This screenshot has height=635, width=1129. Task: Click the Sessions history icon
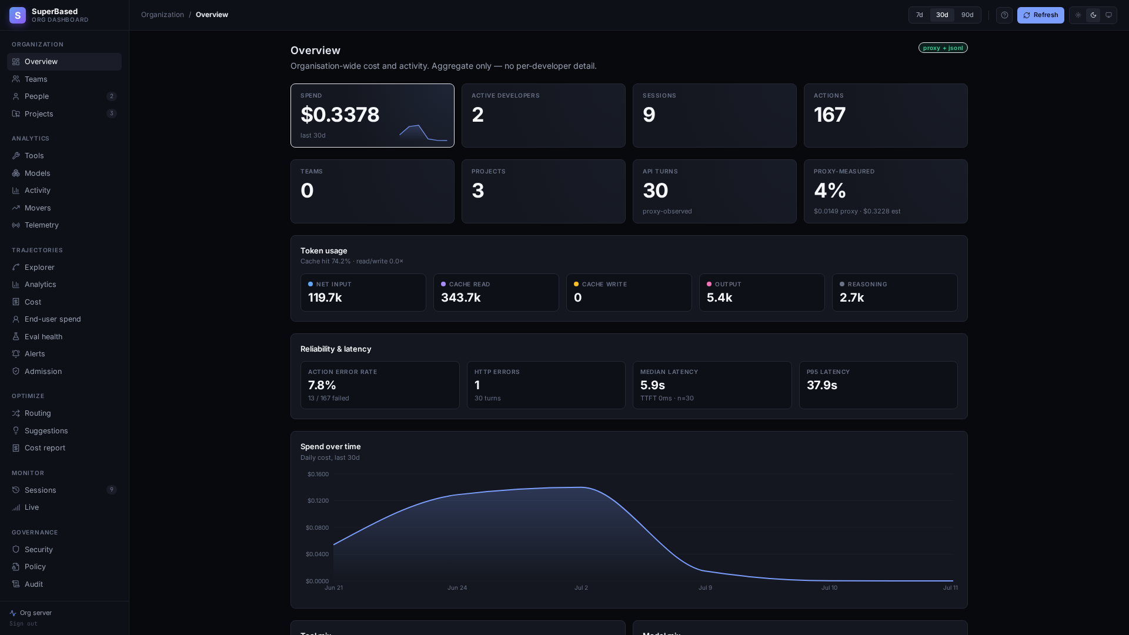(16, 490)
